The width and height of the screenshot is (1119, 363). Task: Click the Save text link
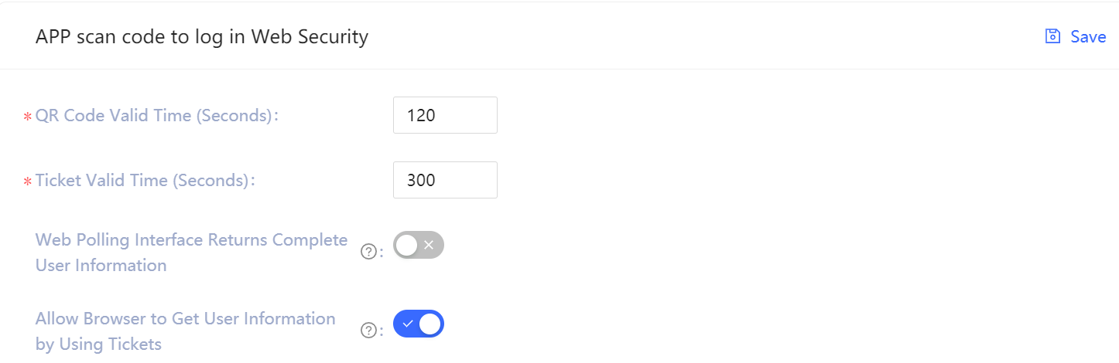1088,36
